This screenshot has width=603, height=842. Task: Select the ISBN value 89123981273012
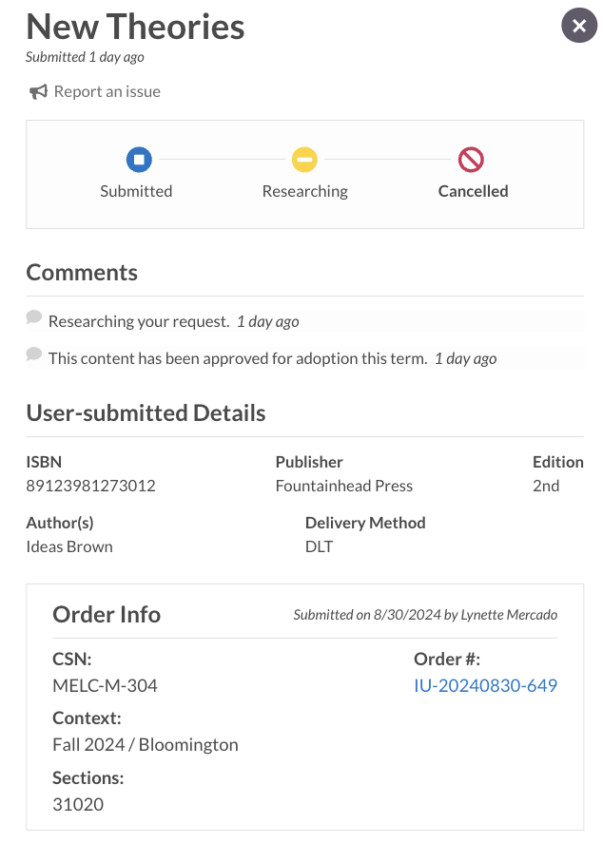coord(90,486)
